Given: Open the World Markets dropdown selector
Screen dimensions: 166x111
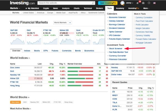Looking at the screenshot, I should 63,23.
